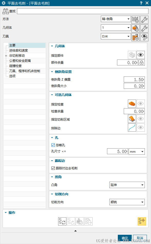Select the new method creation icon
Image resolution: width=151 pixels, height=244 pixels.
[135, 19]
